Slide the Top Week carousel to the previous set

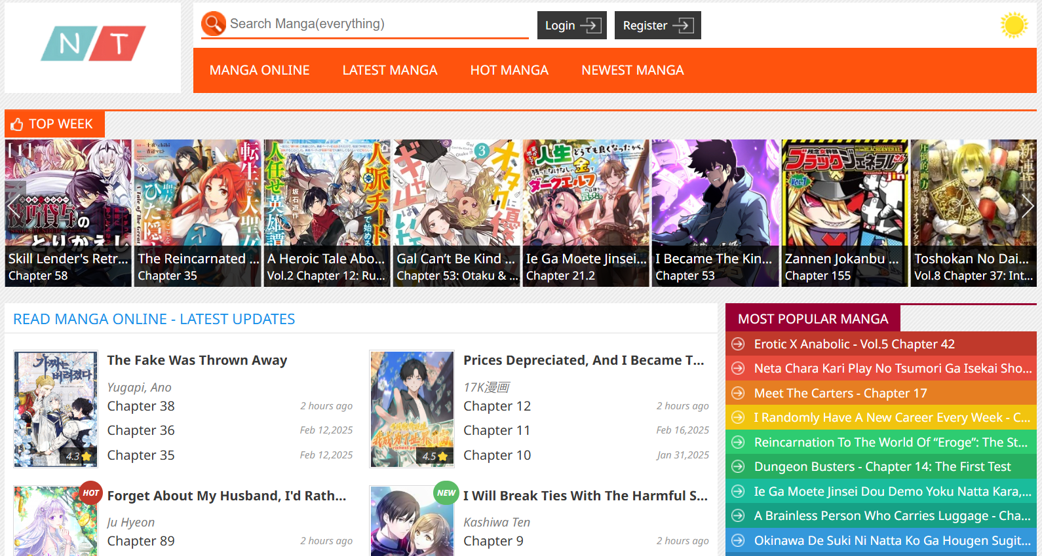pos(14,206)
